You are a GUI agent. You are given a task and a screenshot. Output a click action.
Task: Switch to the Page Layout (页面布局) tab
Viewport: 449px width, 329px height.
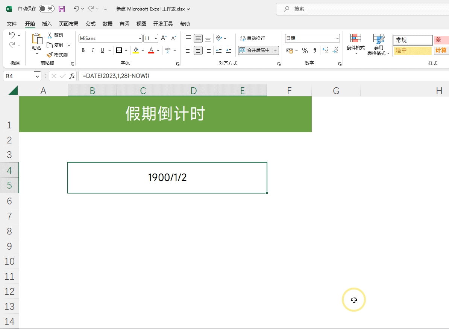click(68, 24)
